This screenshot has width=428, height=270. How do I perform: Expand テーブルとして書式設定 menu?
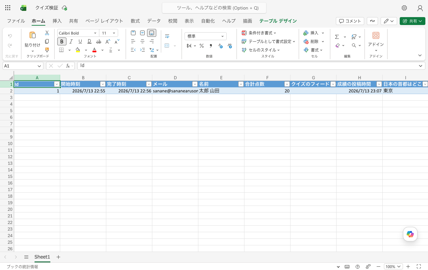(x=268, y=41)
